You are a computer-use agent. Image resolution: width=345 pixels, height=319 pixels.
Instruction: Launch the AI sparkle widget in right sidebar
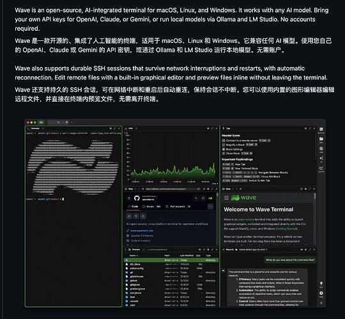point(321,159)
